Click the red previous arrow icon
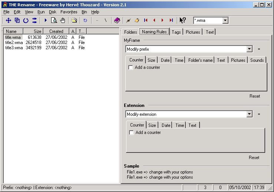This screenshot has height=192, width=274. pyautogui.click(x=154, y=20)
